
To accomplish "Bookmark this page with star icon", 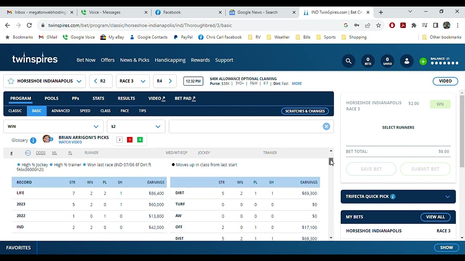I will [379, 25].
